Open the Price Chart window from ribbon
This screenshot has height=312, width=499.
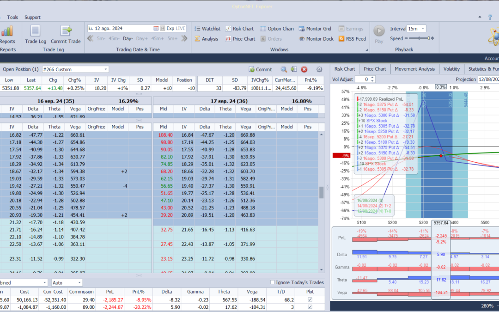click(x=240, y=39)
